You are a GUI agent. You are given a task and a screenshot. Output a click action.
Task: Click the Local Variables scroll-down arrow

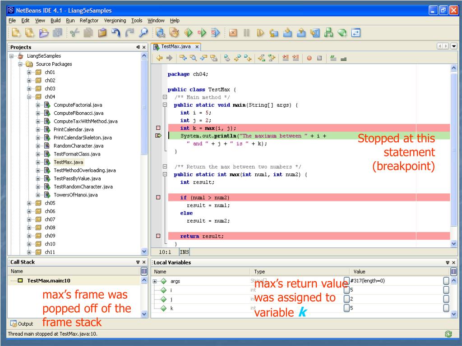(x=454, y=314)
